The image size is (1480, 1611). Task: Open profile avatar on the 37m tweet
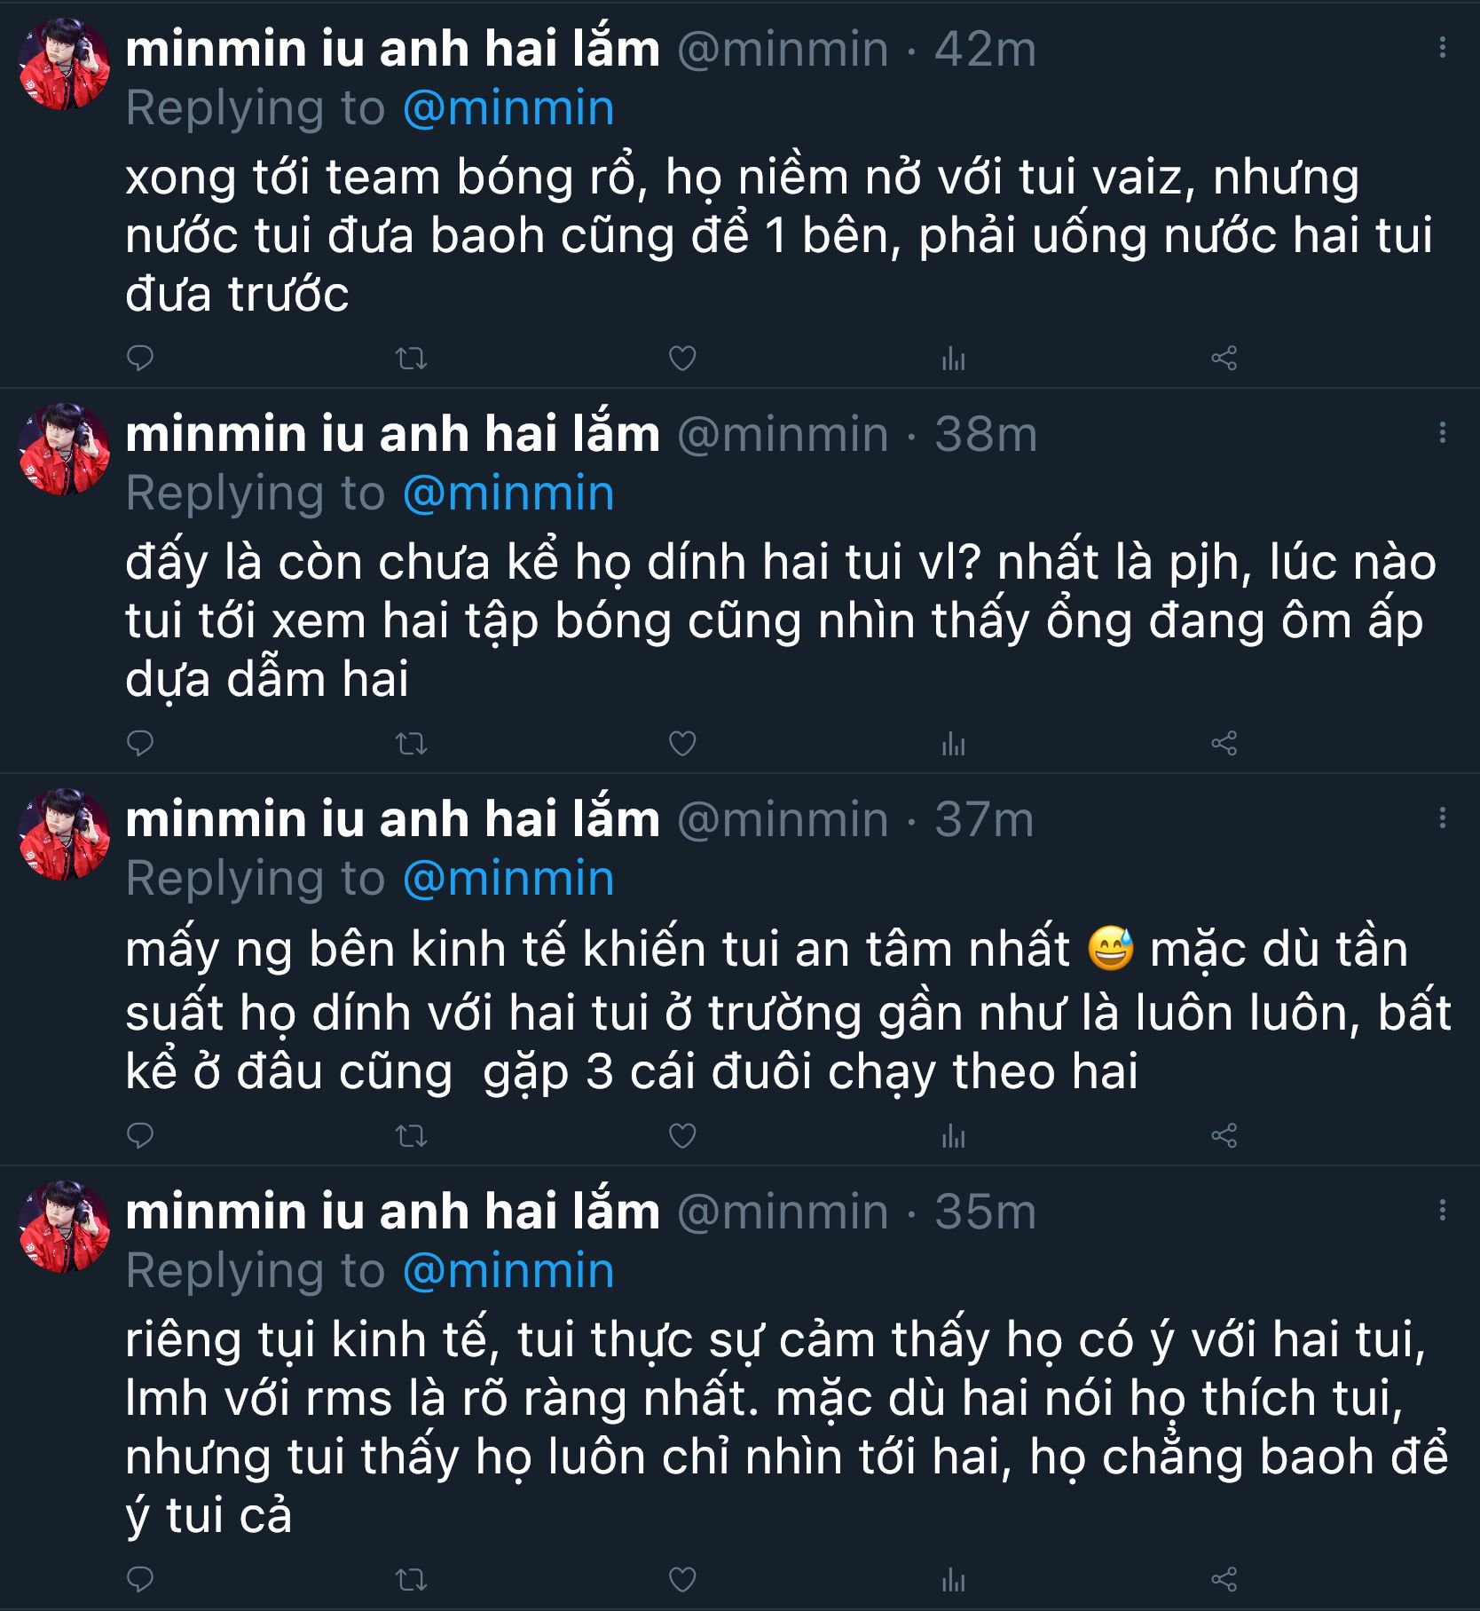tap(64, 833)
